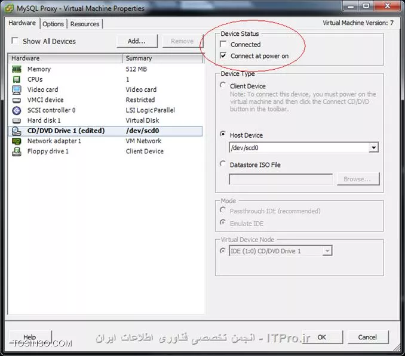The height and width of the screenshot is (356, 405).
Task: Click the Summary column header
Action: click(162, 58)
